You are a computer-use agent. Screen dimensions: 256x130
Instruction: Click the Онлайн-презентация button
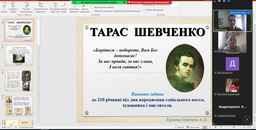click(x=26, y=8)
